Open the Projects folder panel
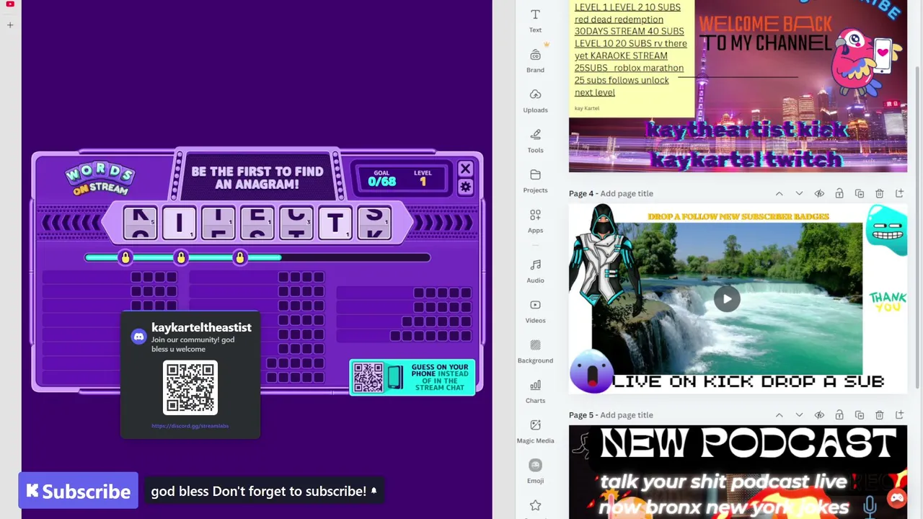 [535, 181]
